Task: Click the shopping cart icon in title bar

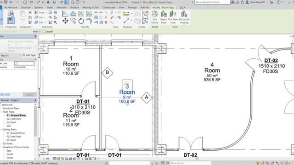Action: pyautogui.click(x=271, y=2)
